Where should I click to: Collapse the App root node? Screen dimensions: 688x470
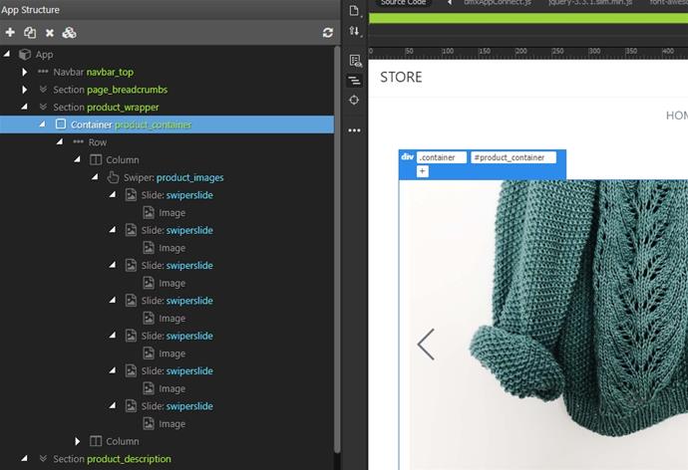pyautogui.click(x=7, y=54)
